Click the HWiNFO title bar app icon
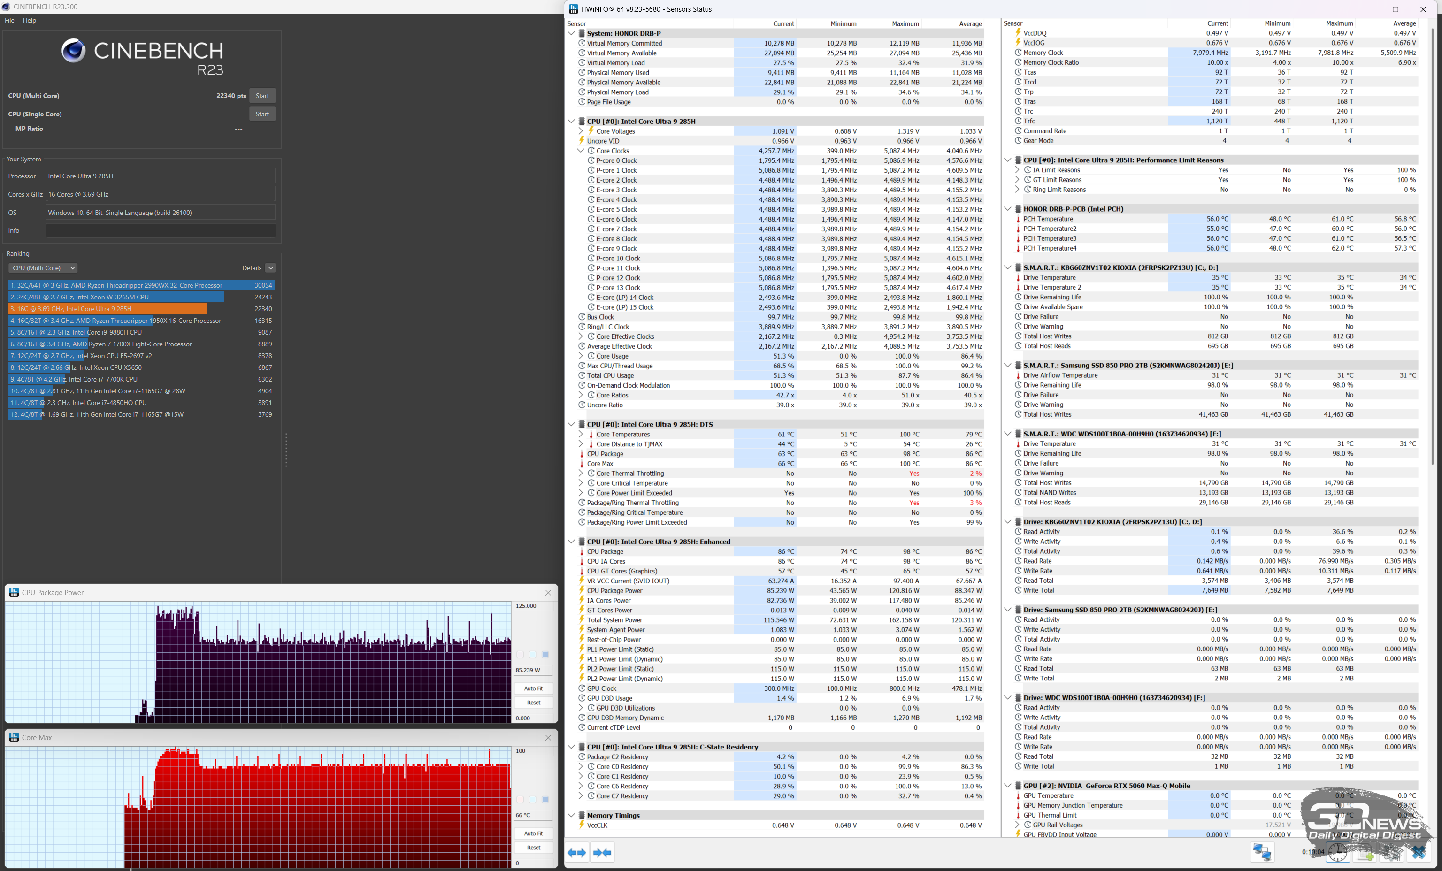 pos(574,9)
